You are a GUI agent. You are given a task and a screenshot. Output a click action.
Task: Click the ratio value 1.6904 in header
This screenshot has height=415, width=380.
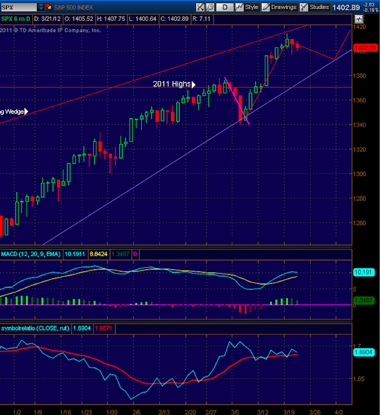(x=82, y=328)
